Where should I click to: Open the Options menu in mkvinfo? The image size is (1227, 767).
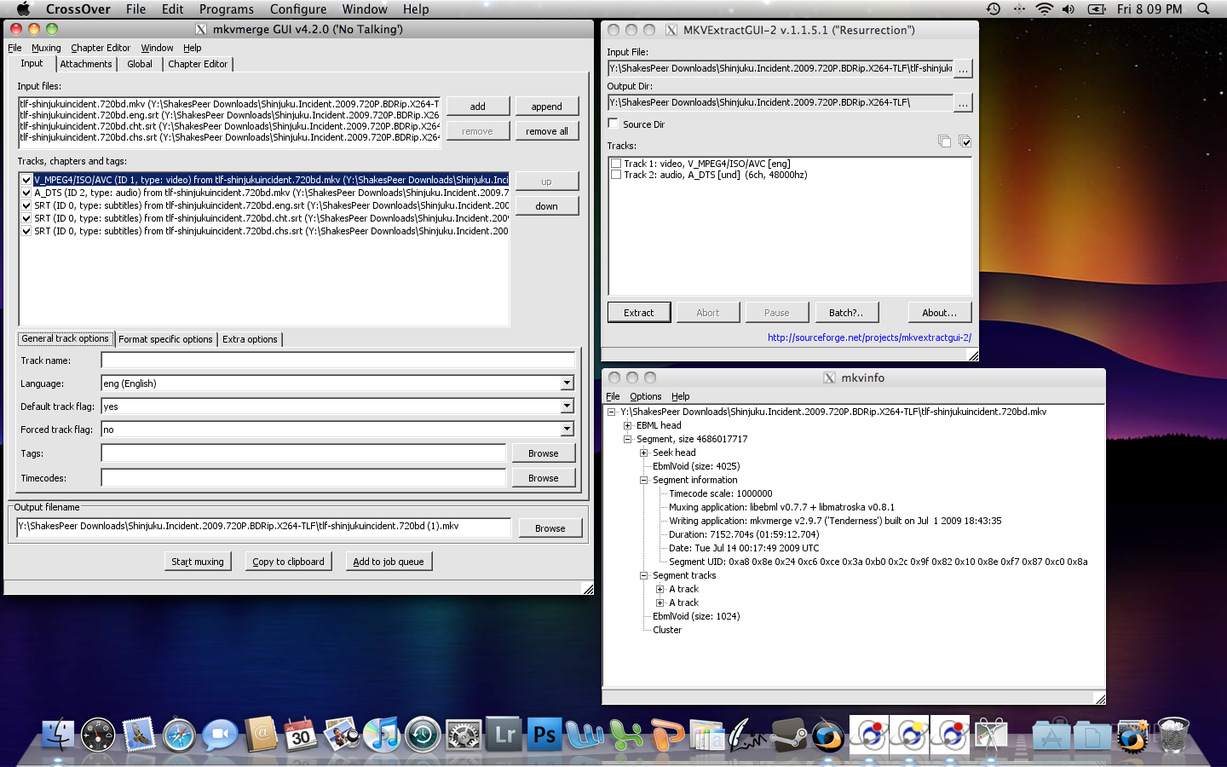click(x=645, y=396)
